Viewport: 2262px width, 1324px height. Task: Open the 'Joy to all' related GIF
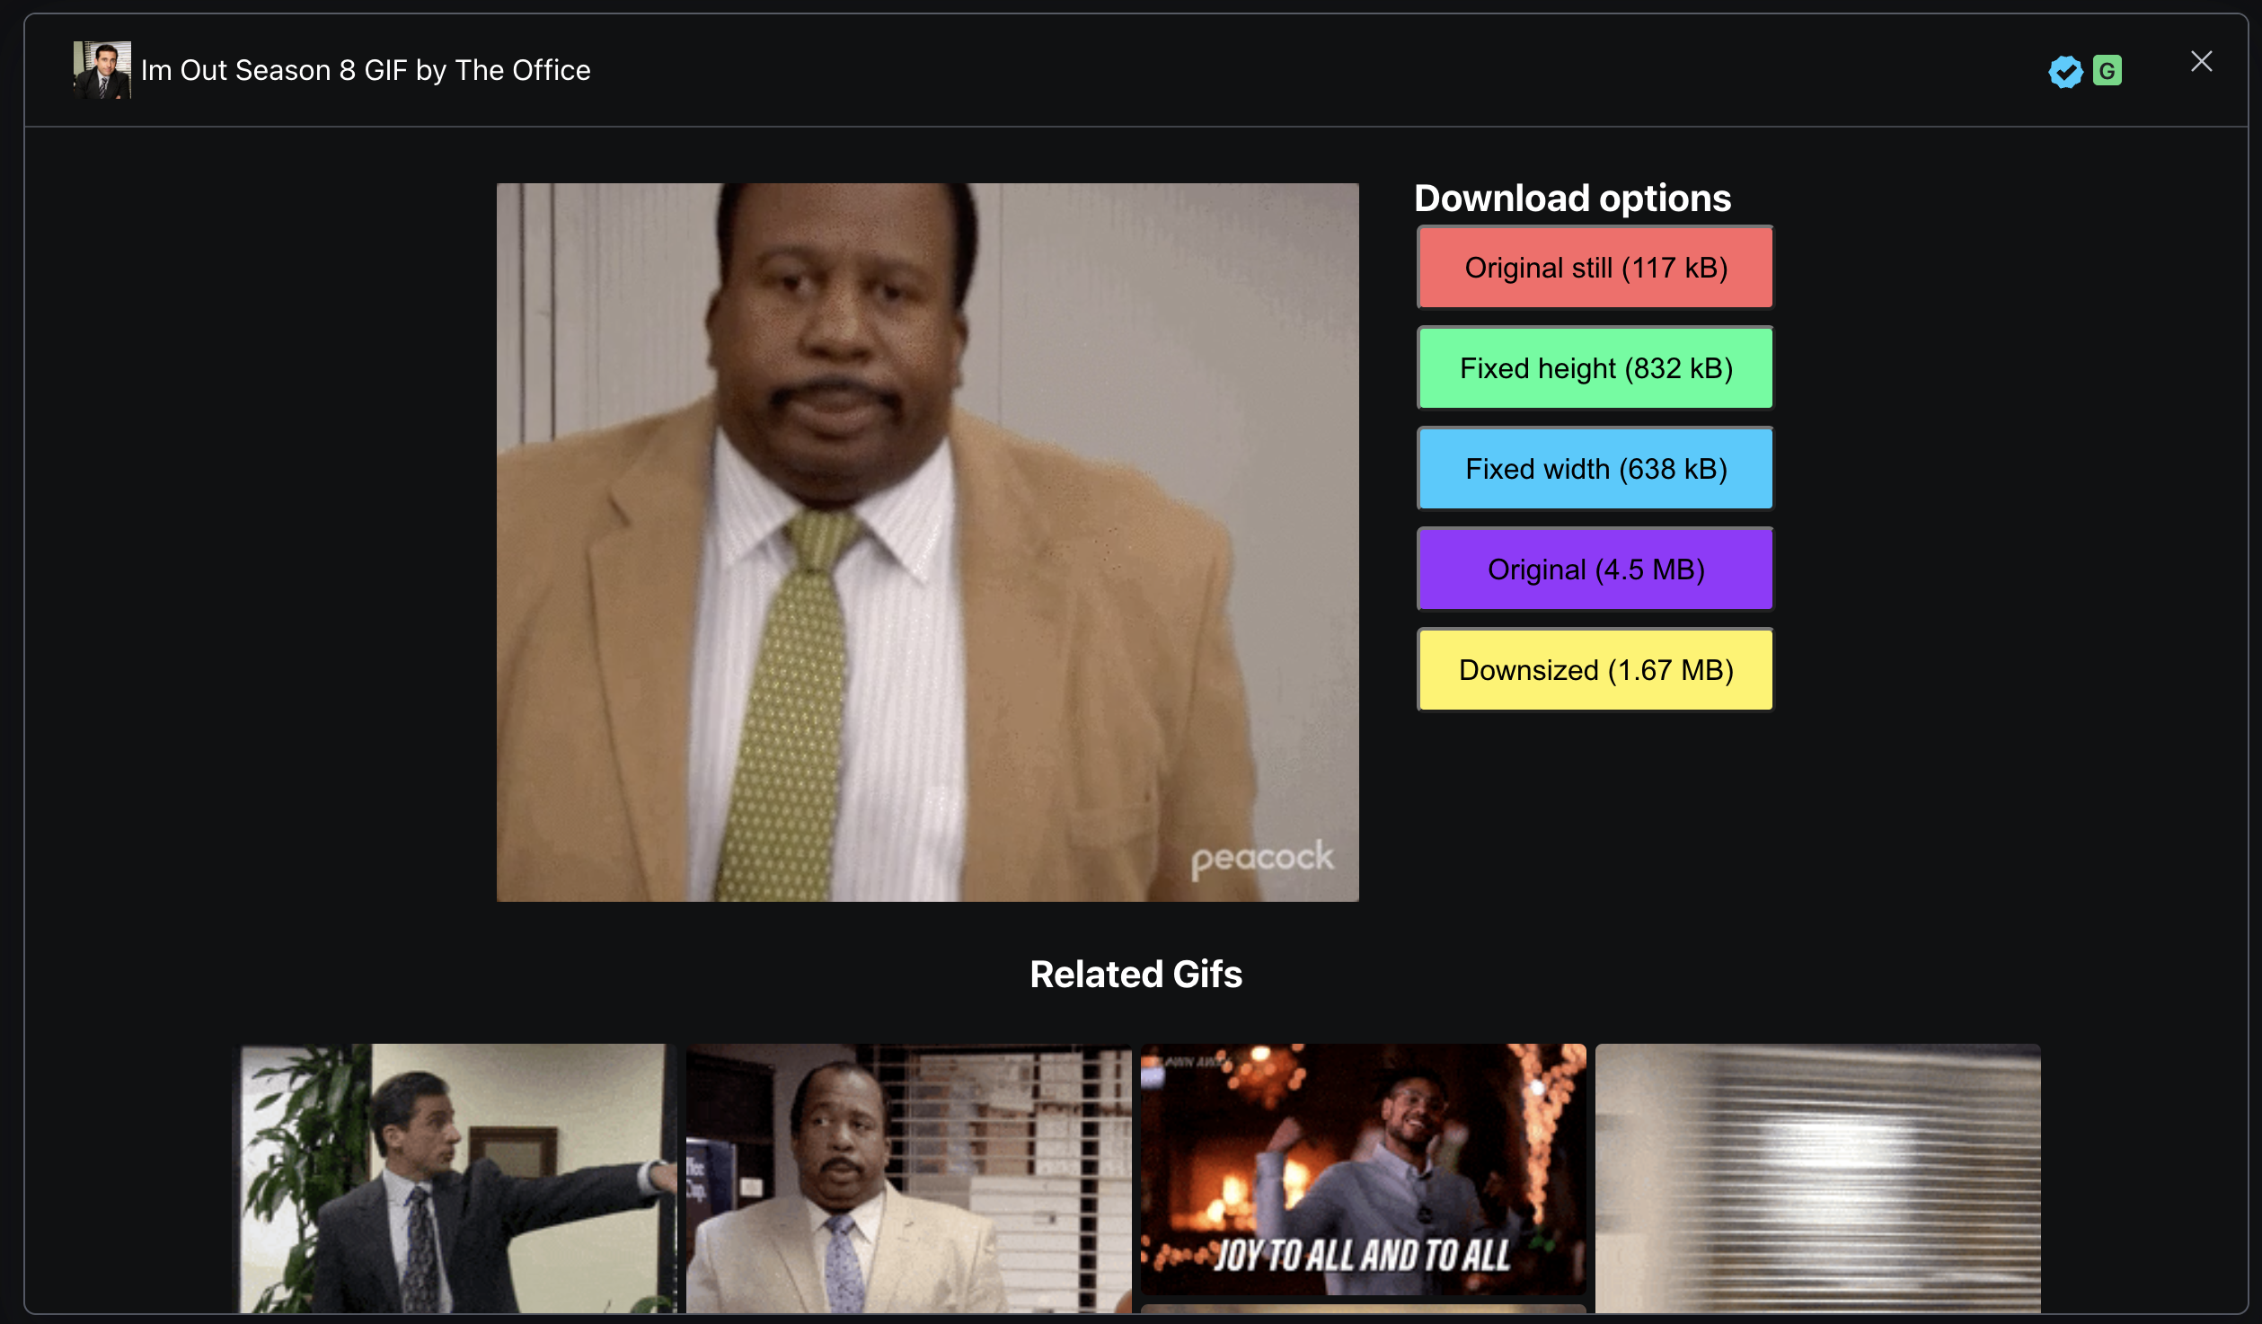(1362, 1168)
